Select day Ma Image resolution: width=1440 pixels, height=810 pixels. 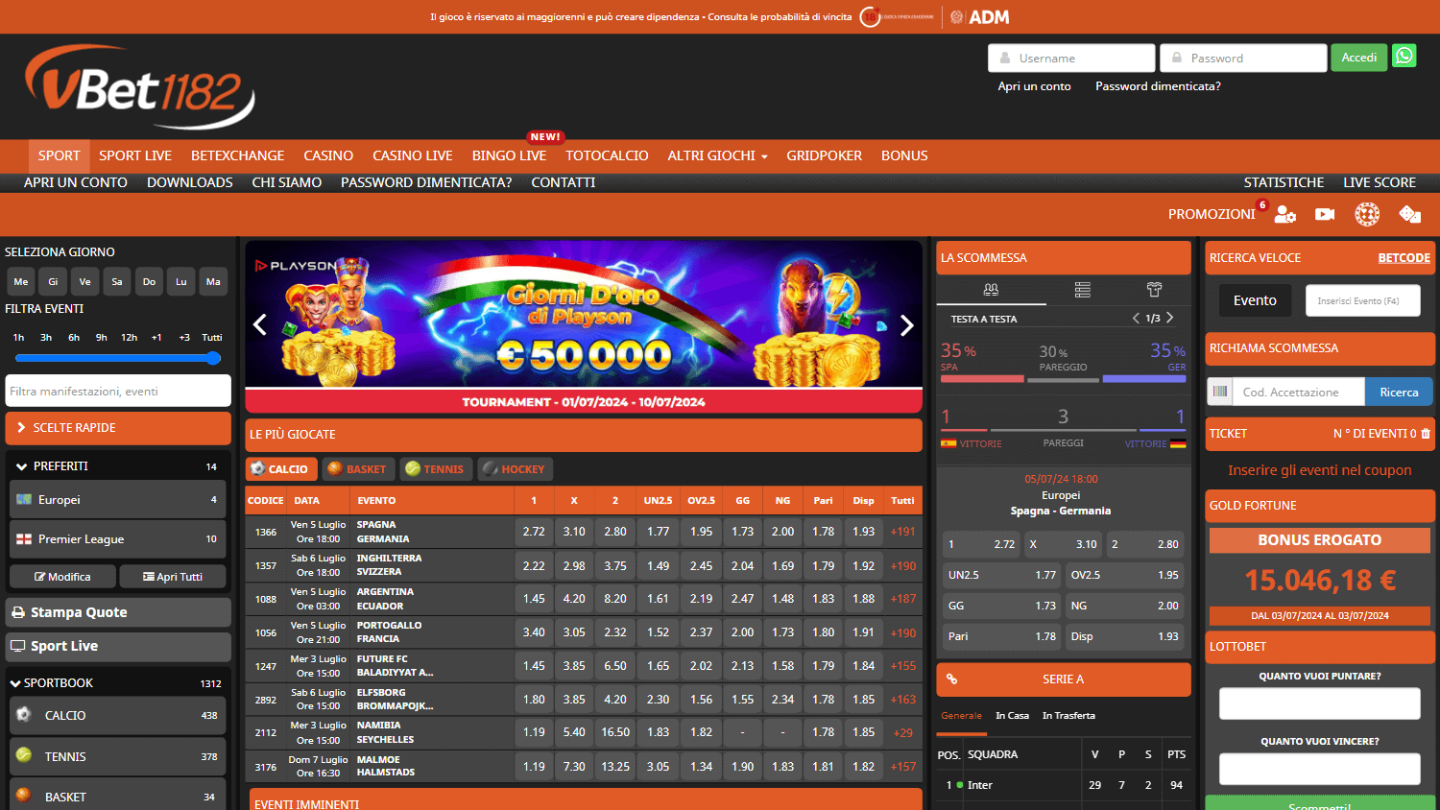click(x=213, y=281)
